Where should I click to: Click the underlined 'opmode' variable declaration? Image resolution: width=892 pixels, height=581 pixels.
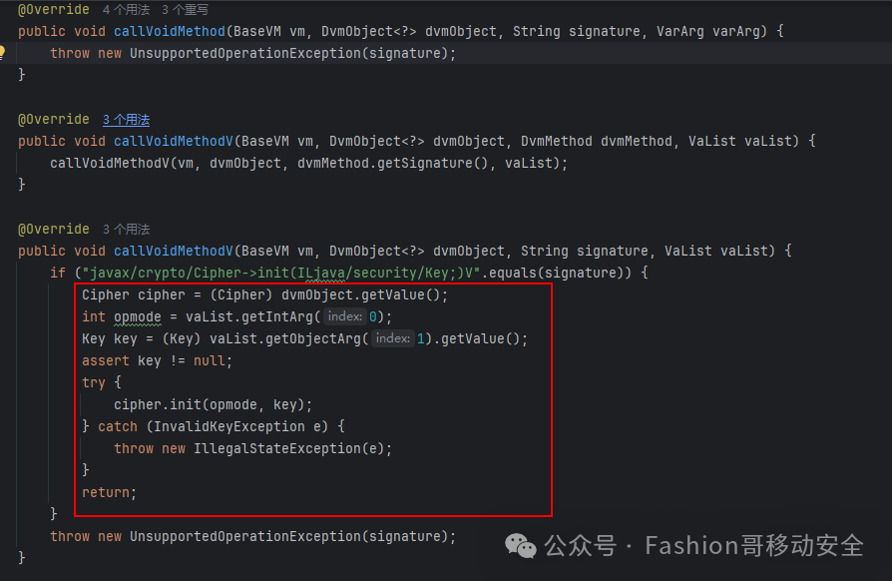coord(138,317)
